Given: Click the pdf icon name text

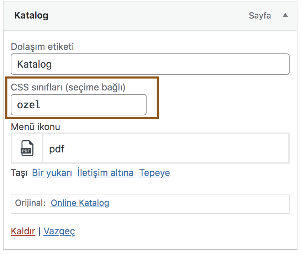Looking at the screenshot, I should pos(57,149).
